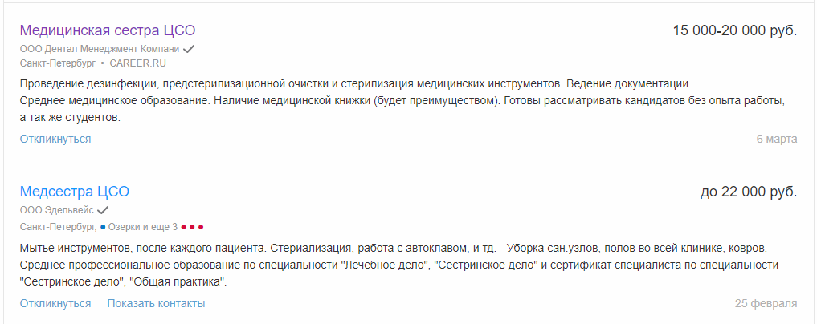Respond to the Медсестра ЦСО vacancy via Откликнуться
This screenshot has width=817, height=324.
(x=55, y=303)
